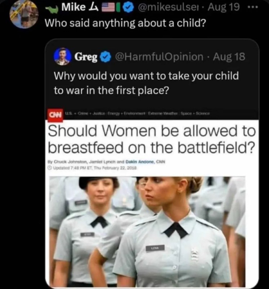Click the Greg display name
This screenshot has height=289, width=269.
pos(86,57)
